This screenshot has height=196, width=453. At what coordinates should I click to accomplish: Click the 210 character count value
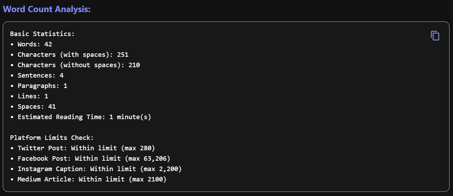click(x=134, y=65)
